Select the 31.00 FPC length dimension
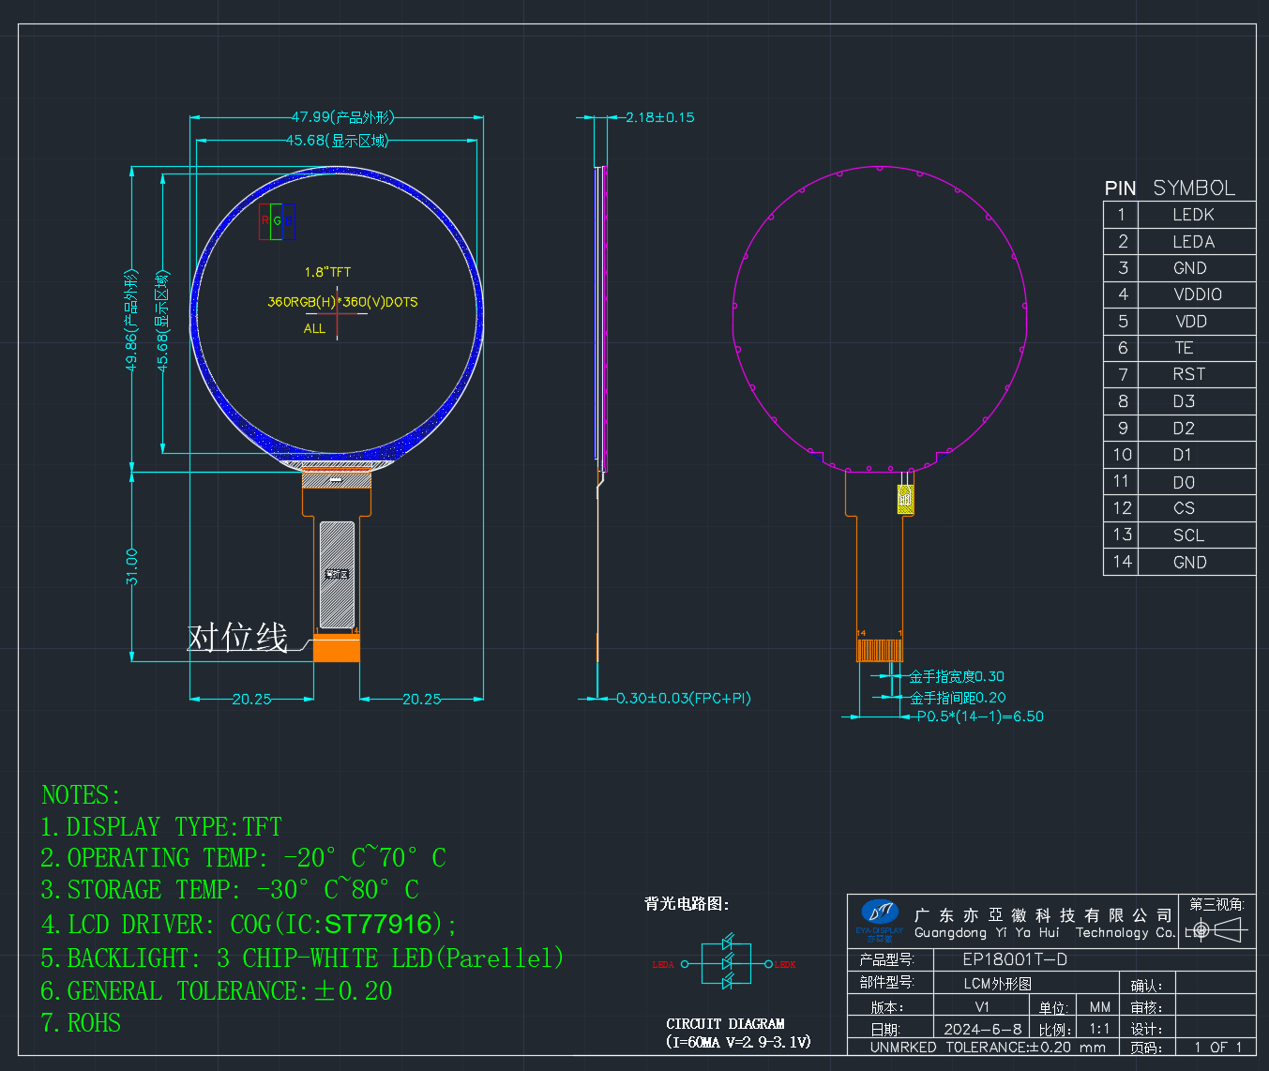The image size is (1269, 1071). (131, 567)
